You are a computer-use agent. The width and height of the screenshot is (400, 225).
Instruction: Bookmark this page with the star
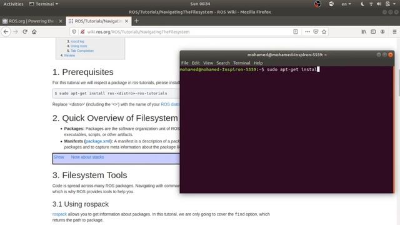324,32
